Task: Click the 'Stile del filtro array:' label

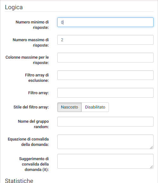Action: click(31, 107)
